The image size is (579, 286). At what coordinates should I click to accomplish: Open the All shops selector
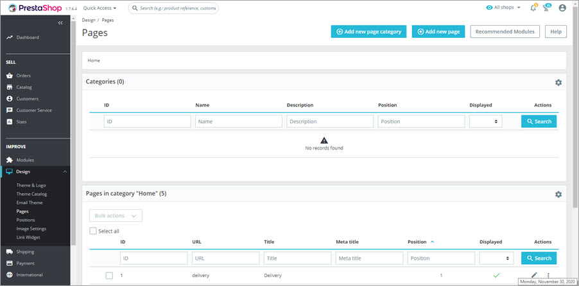[505, 8]
